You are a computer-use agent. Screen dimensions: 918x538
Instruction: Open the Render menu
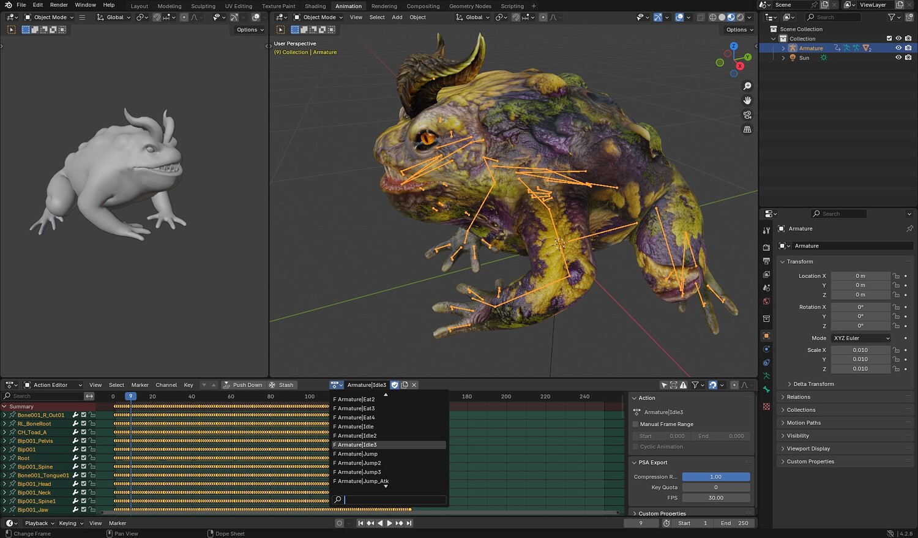(x=59, y=5)
